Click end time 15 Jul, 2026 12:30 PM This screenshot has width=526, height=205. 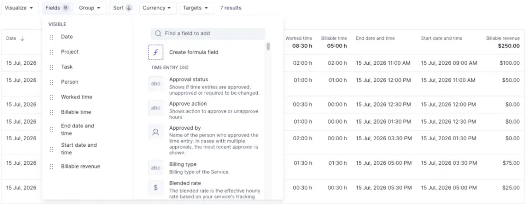(x=383, y=105)
